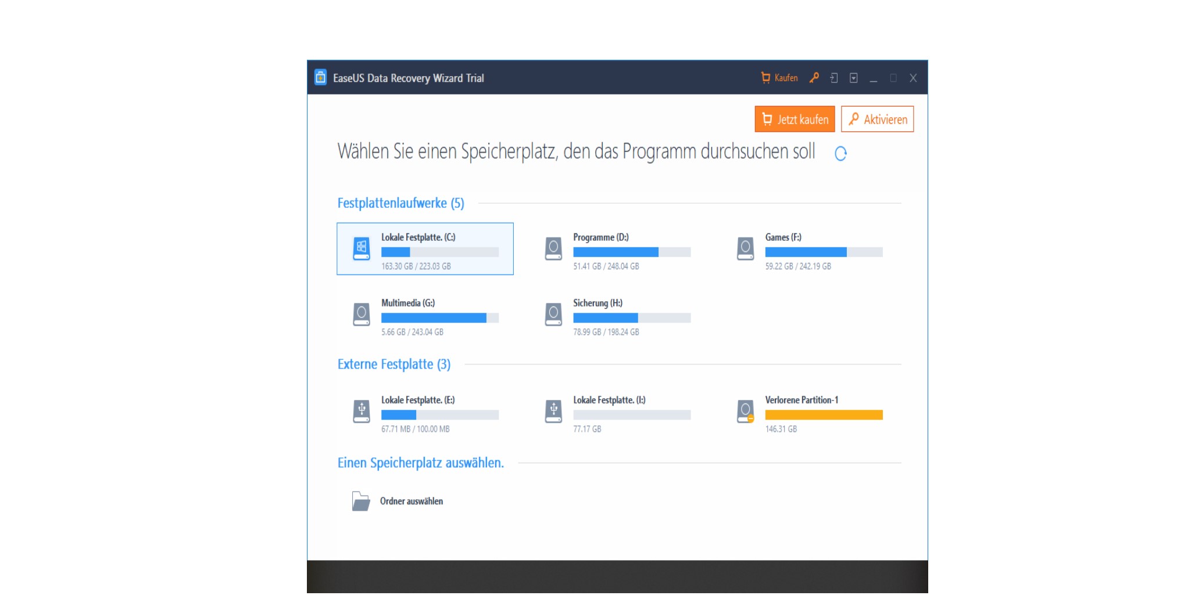The width and height of the screenshot is (1195, 599).
Task: Click the Ordner auswählen folder icon
Action: [361, 501]
